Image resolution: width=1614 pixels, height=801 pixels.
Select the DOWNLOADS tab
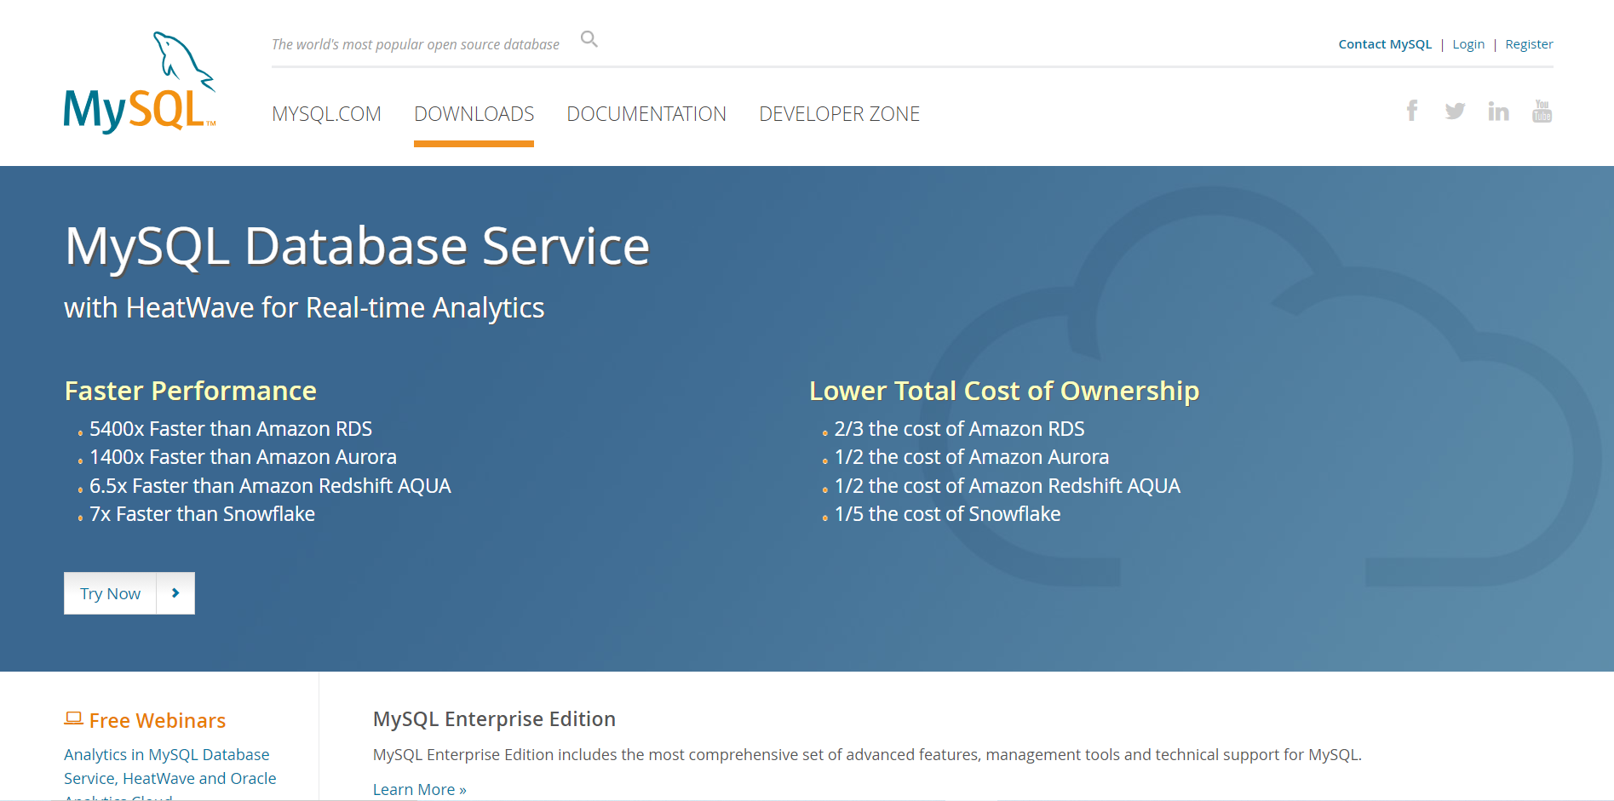474,114
